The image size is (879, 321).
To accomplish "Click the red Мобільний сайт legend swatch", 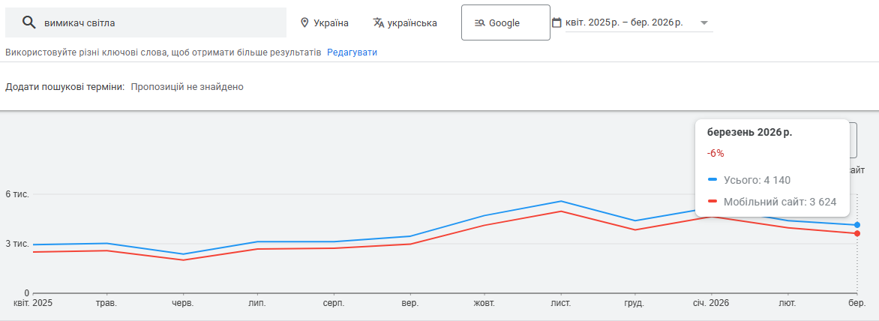I will [x=712, y=201].
